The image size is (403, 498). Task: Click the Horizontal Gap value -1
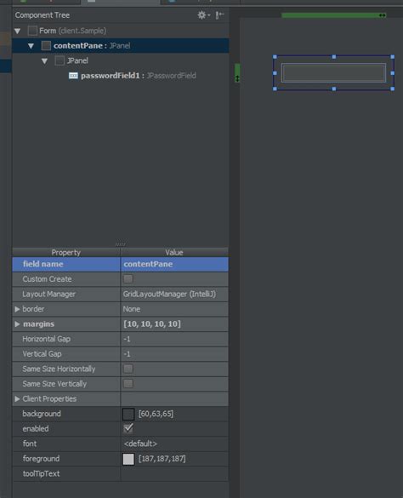(x=127, y=339)
